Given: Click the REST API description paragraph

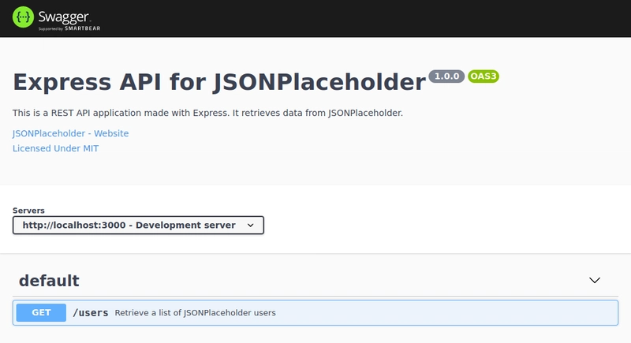Looking at the screenshot, I should [207, 113].
